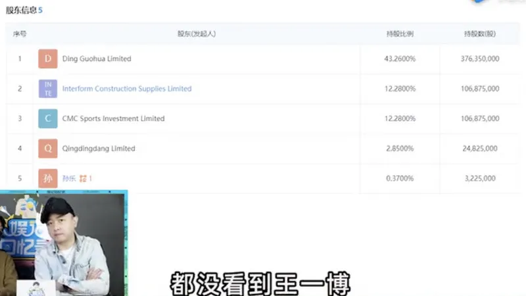Open the equity structure icon next to 孙乐
The image size is (526, 296).
tap(83, 178)
